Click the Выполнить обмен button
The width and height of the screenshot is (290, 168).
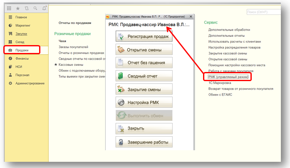point(144,115)
